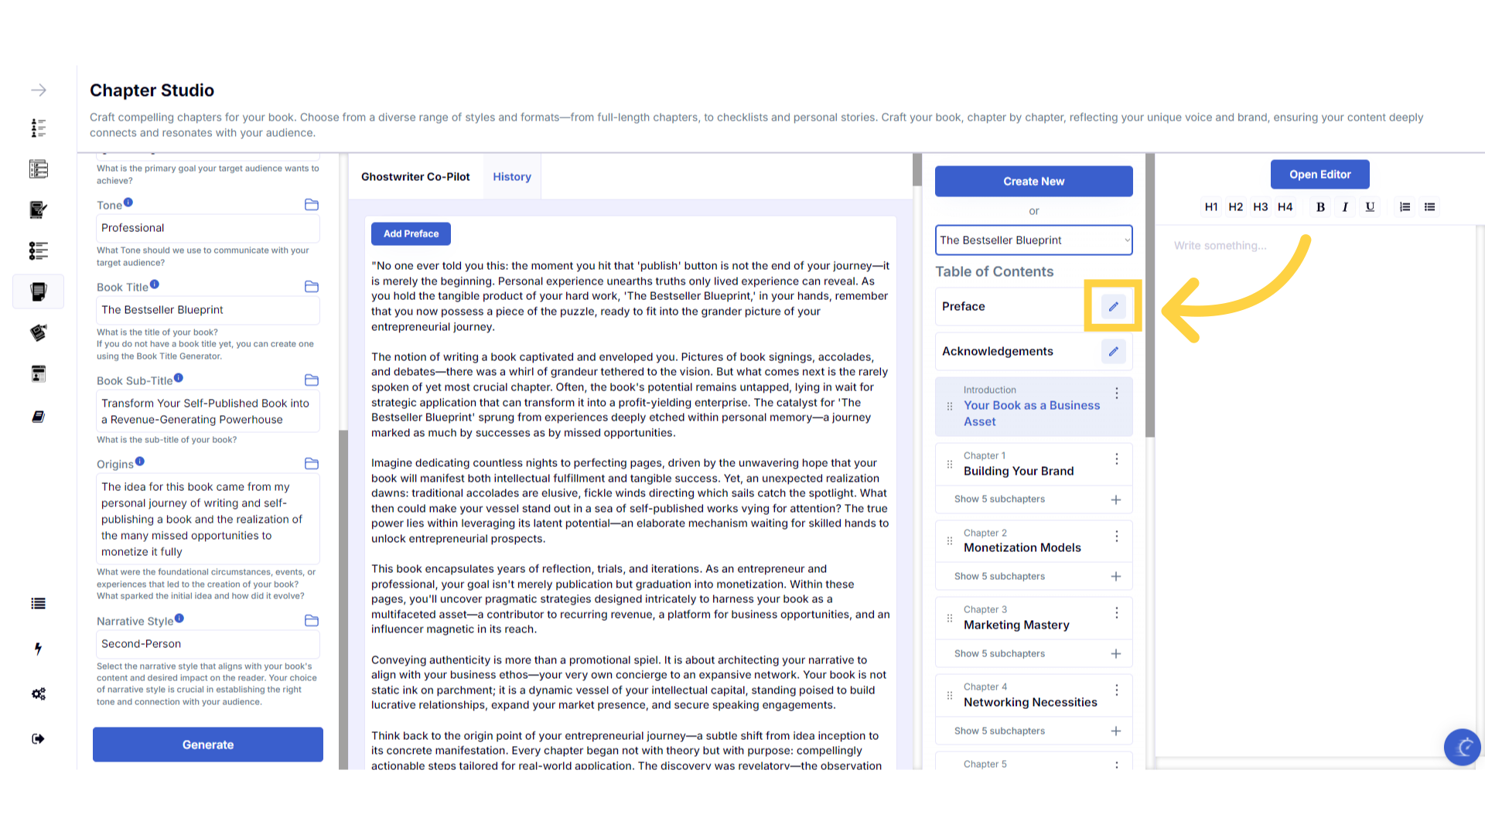Insert a numbered list in editor
Viewport: 1485px width, 835px height.
[x=1405, y=207]
